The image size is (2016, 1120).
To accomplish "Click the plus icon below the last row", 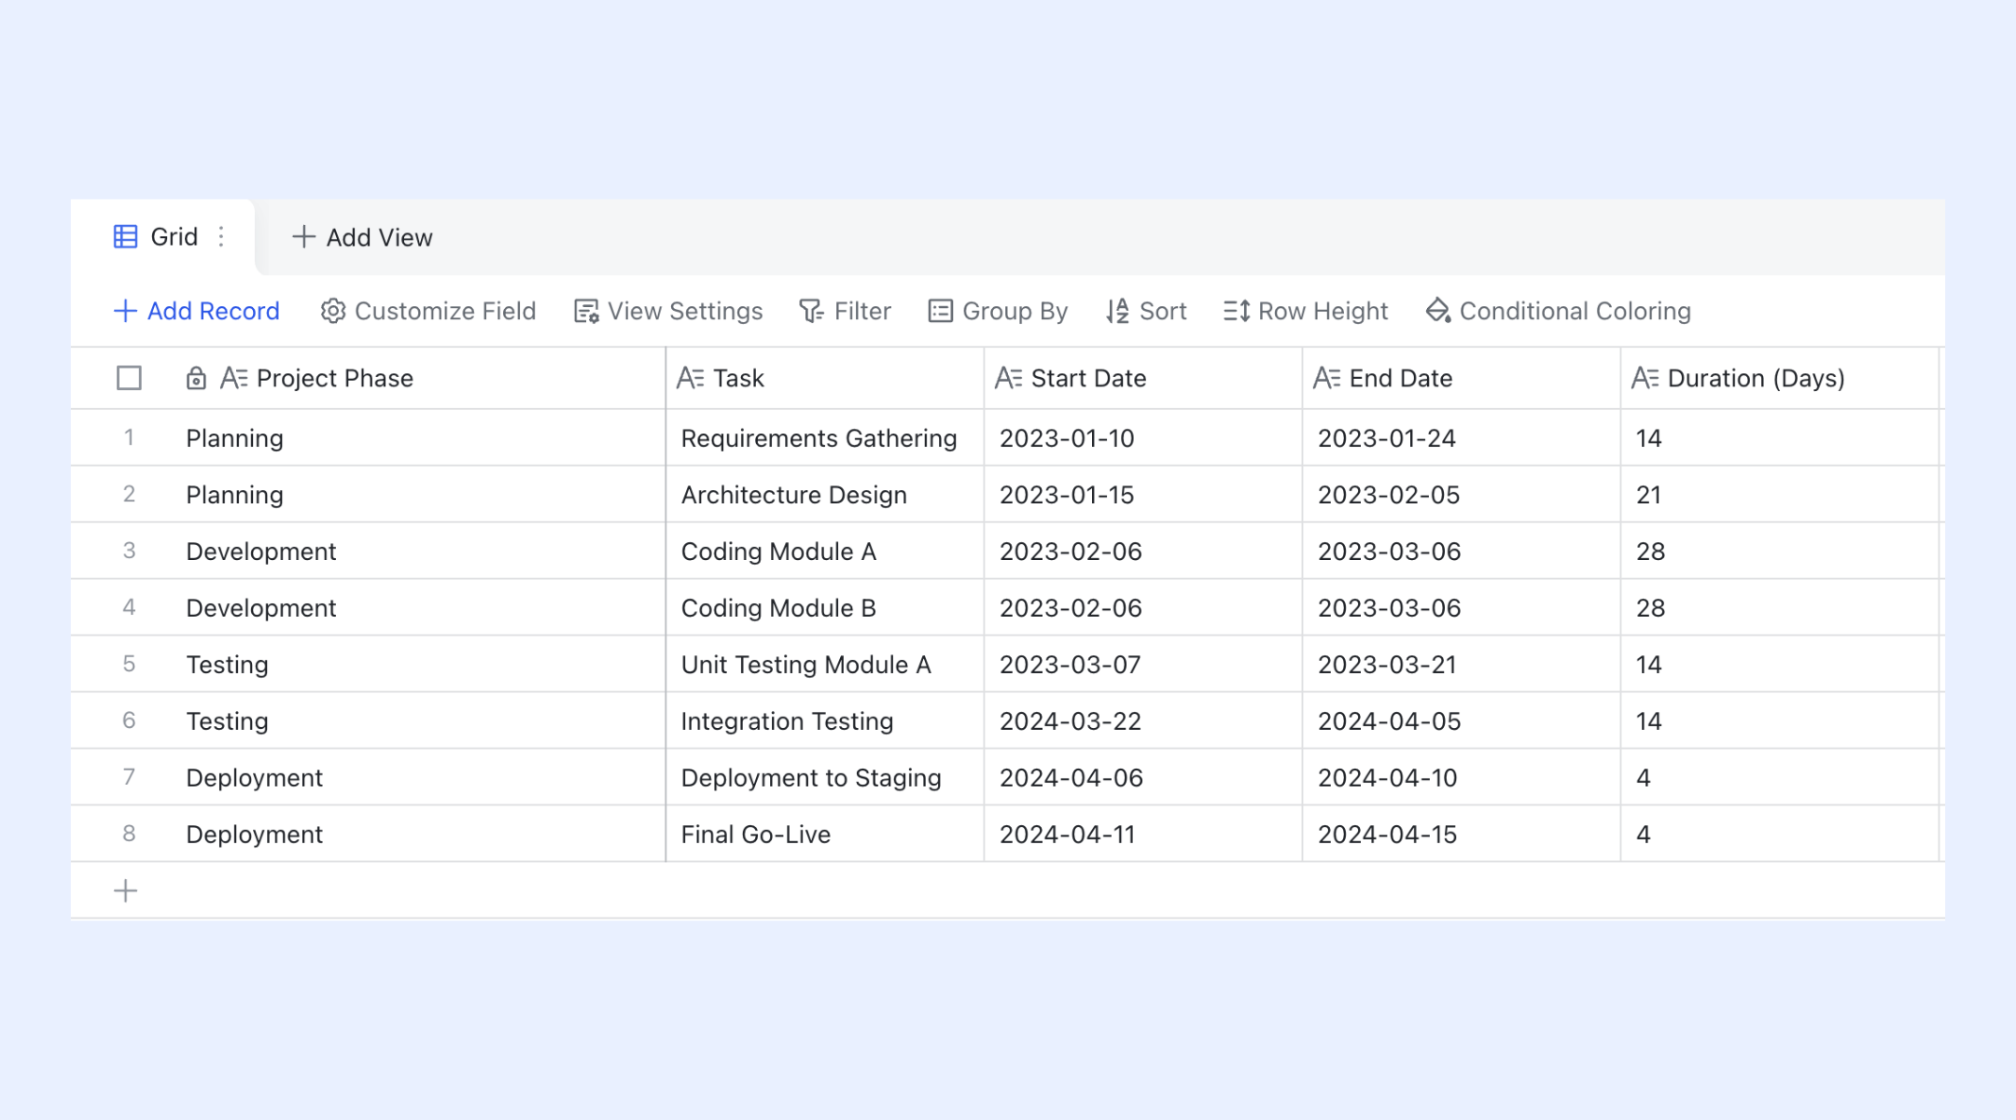I will pyautogui.click(x=125, y=891).
